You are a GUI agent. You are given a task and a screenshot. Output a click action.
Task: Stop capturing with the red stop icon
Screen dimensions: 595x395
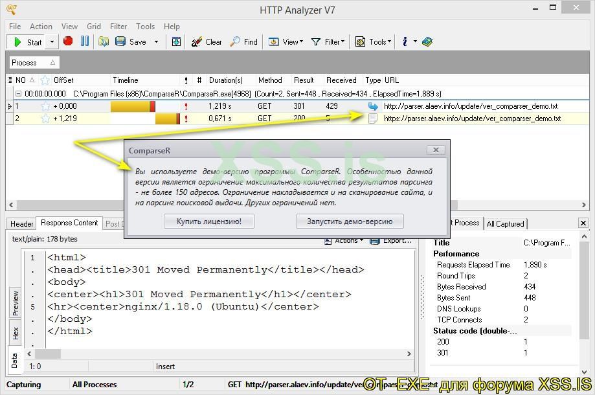point(68,41)
